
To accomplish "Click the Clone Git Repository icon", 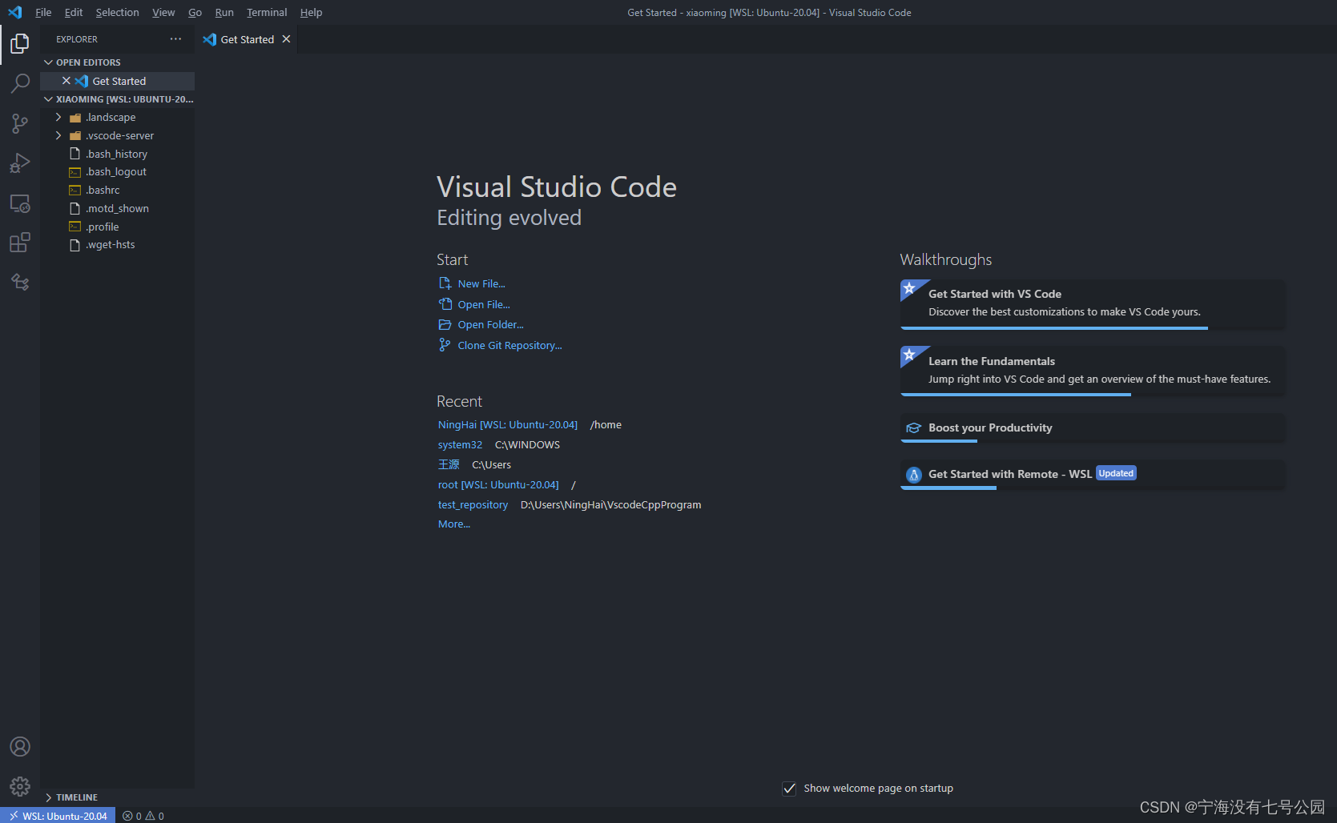I will [x=445, y=345].
